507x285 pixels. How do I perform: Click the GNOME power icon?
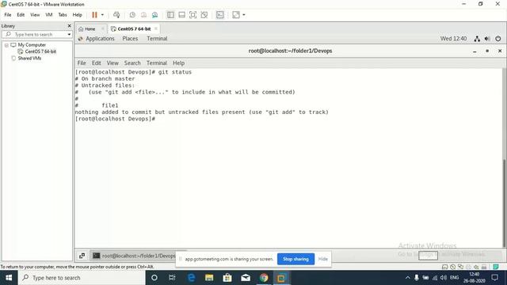[498, 39]
